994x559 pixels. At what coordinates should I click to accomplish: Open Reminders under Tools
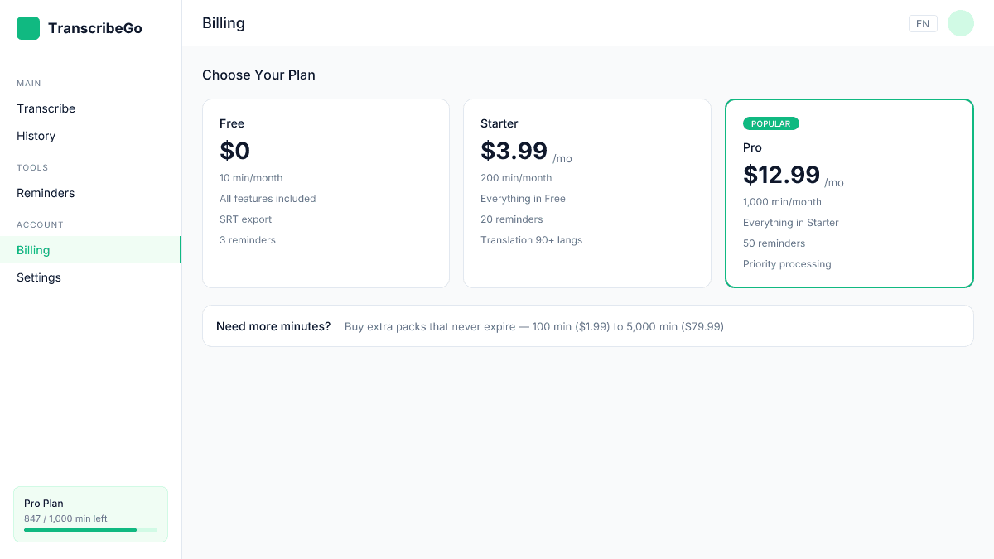click(46, 193)
